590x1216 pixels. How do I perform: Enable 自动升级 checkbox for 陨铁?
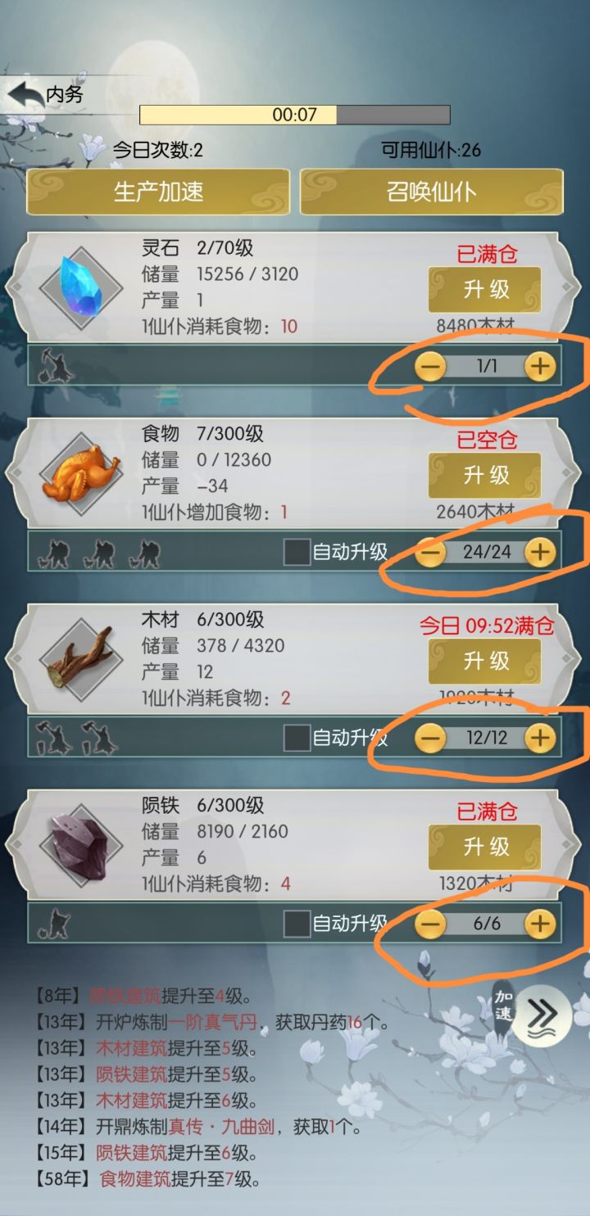297,924
